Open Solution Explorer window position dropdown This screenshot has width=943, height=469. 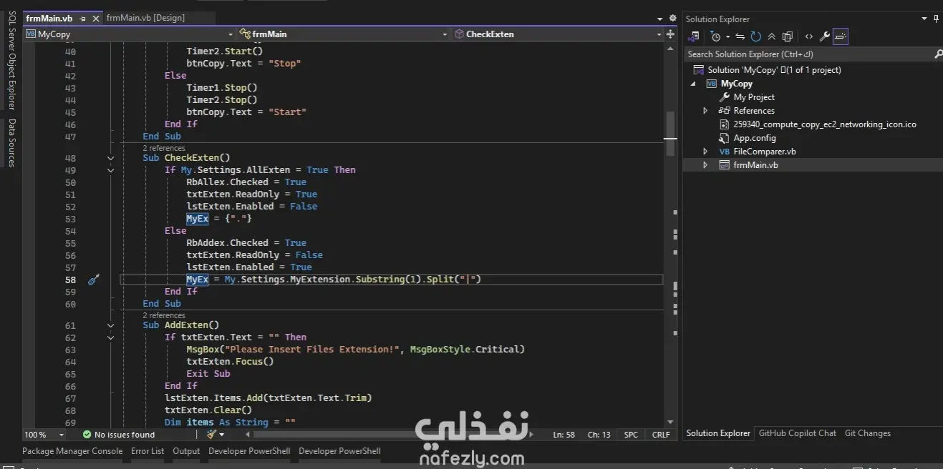[x=925, y=19]
